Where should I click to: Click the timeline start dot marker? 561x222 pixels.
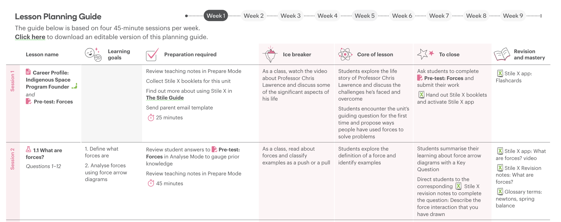pyautogui.click(x=186, y=16)
